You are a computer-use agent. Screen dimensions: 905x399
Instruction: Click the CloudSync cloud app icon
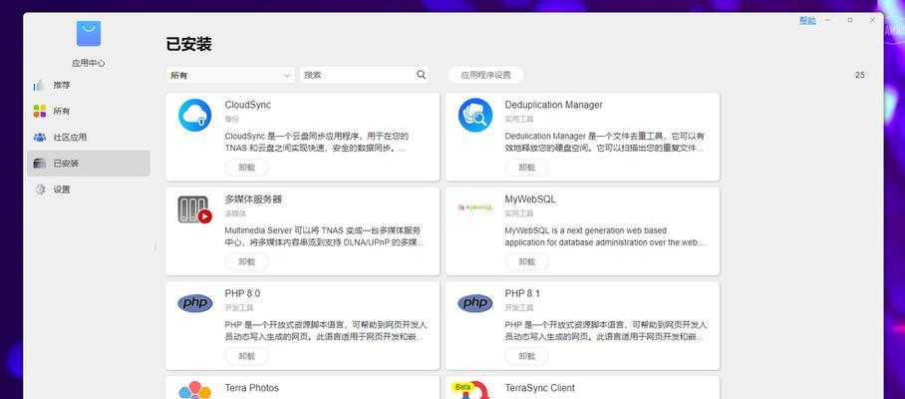click(194, 115)
